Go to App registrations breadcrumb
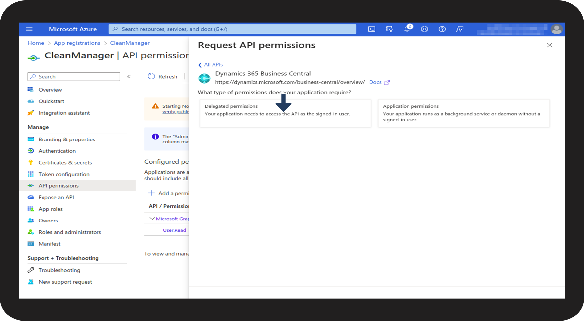The image size is (584, 321). [77, 43]
